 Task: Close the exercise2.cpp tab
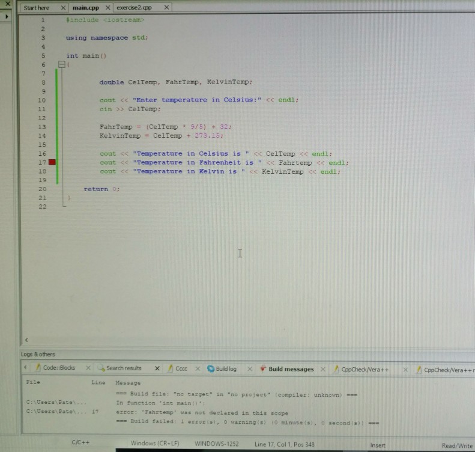[166, 7]
